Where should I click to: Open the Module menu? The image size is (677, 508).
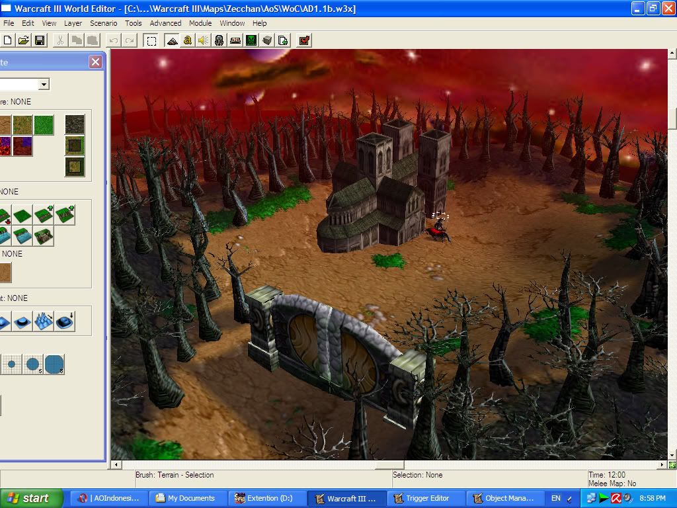[200, 23]
